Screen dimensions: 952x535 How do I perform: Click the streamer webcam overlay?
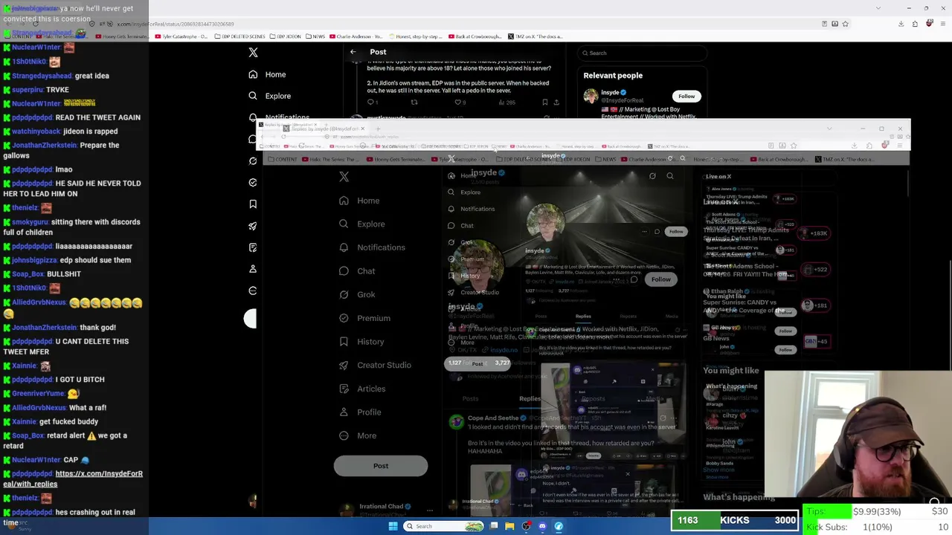(858, 434)
